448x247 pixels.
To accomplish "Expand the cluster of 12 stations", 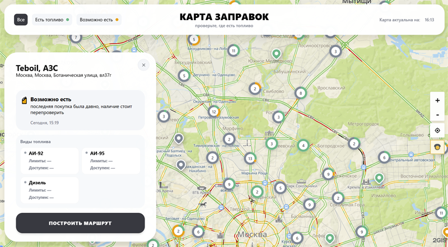I will (214, 112).
